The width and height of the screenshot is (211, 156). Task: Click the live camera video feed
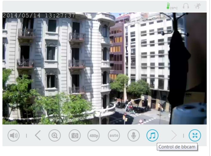pyautogui.click(x=104, y=69)
